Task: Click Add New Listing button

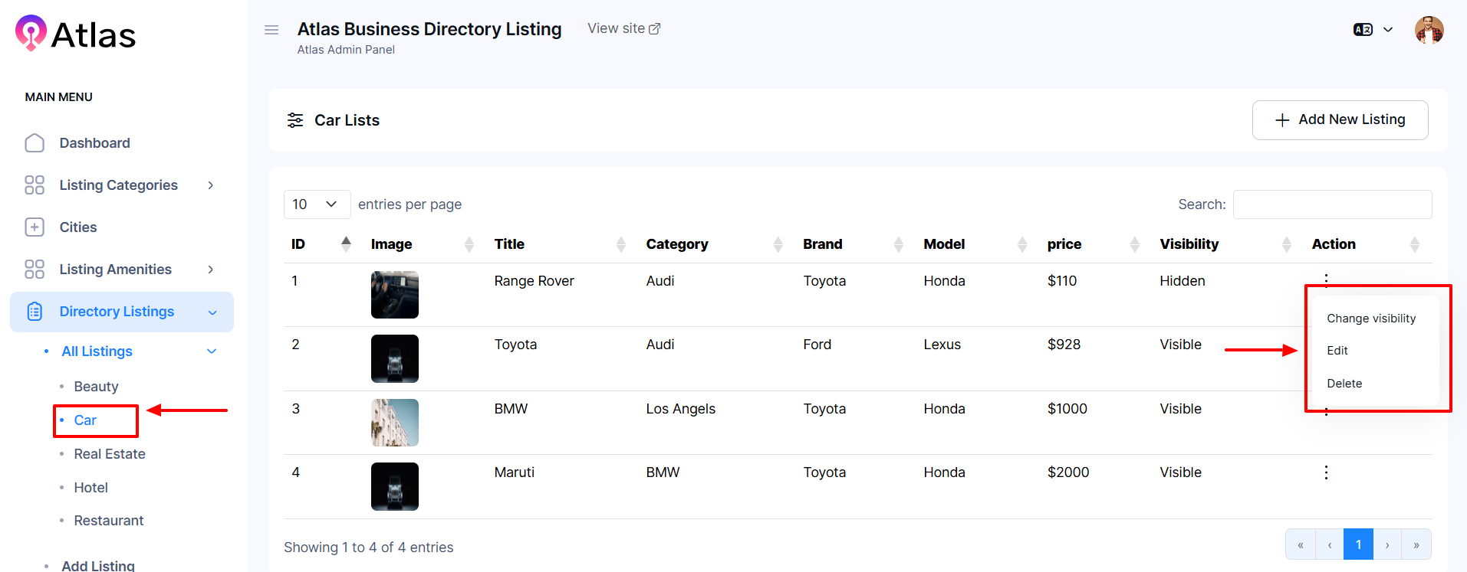Action: (x=1339, y=120)
